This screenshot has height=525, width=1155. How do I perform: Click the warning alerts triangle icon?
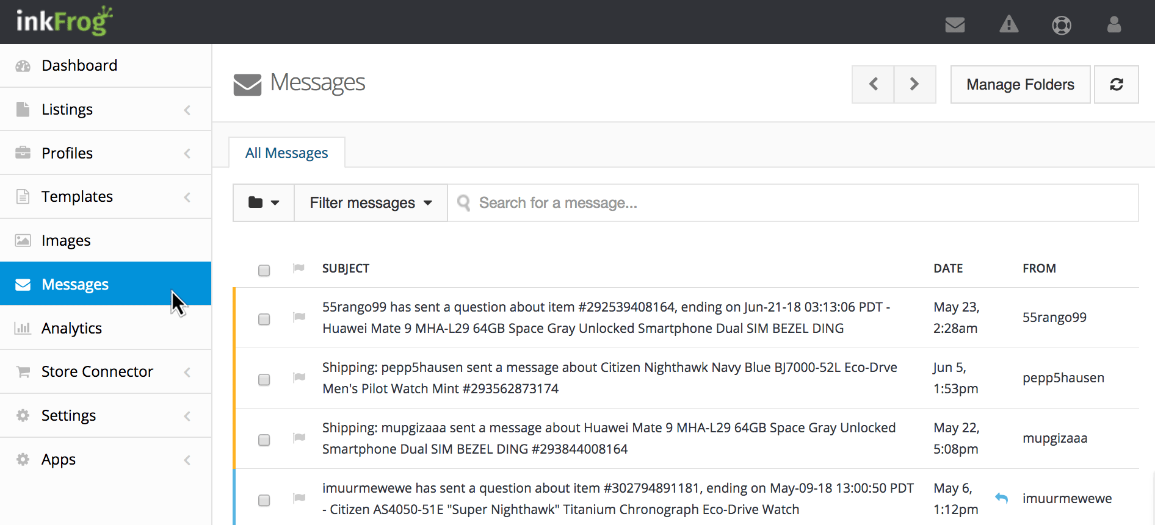[x=1008, y=25]
